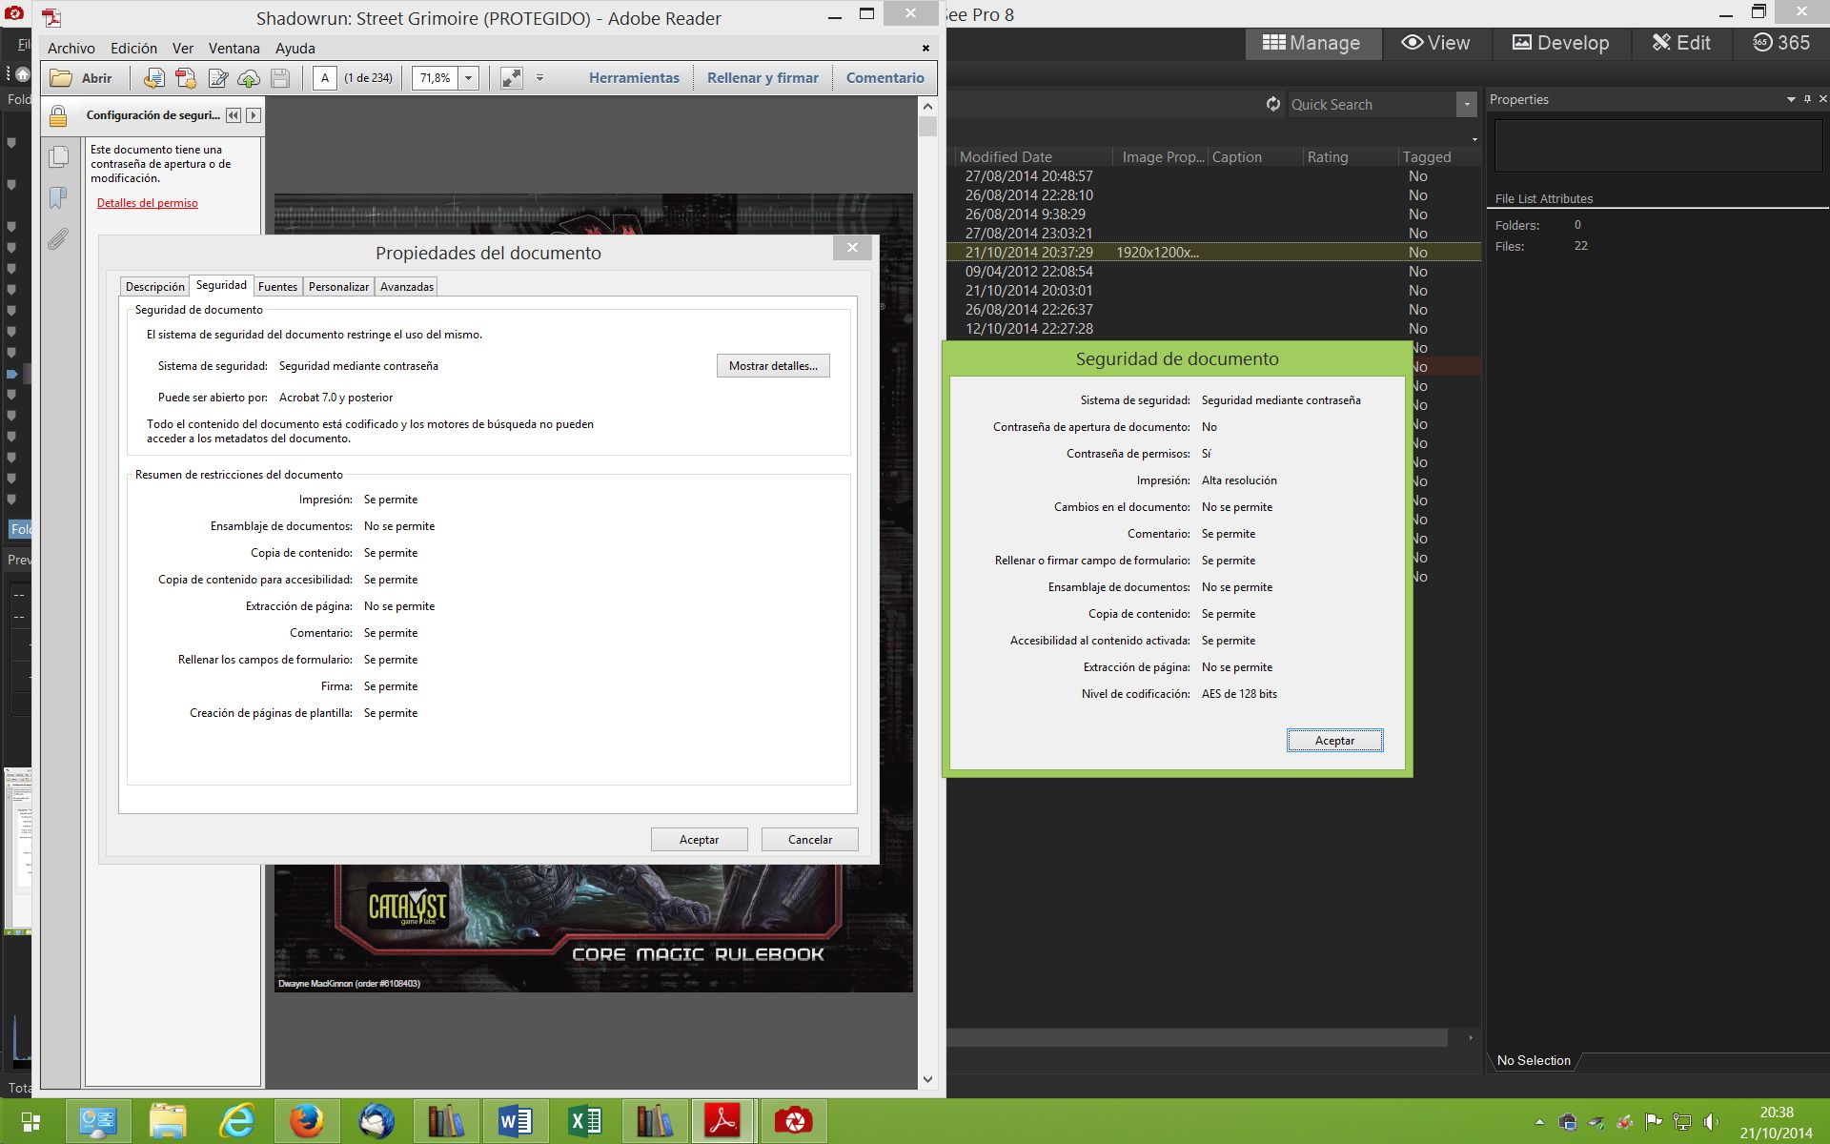The image size is (1830, 1144).
Task: Sort by Rating column header
Action: 1349,157
